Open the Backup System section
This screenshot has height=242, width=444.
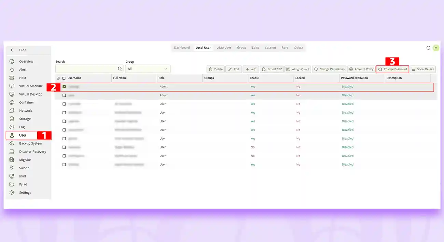pyautogui.click(x=30, y=143)
